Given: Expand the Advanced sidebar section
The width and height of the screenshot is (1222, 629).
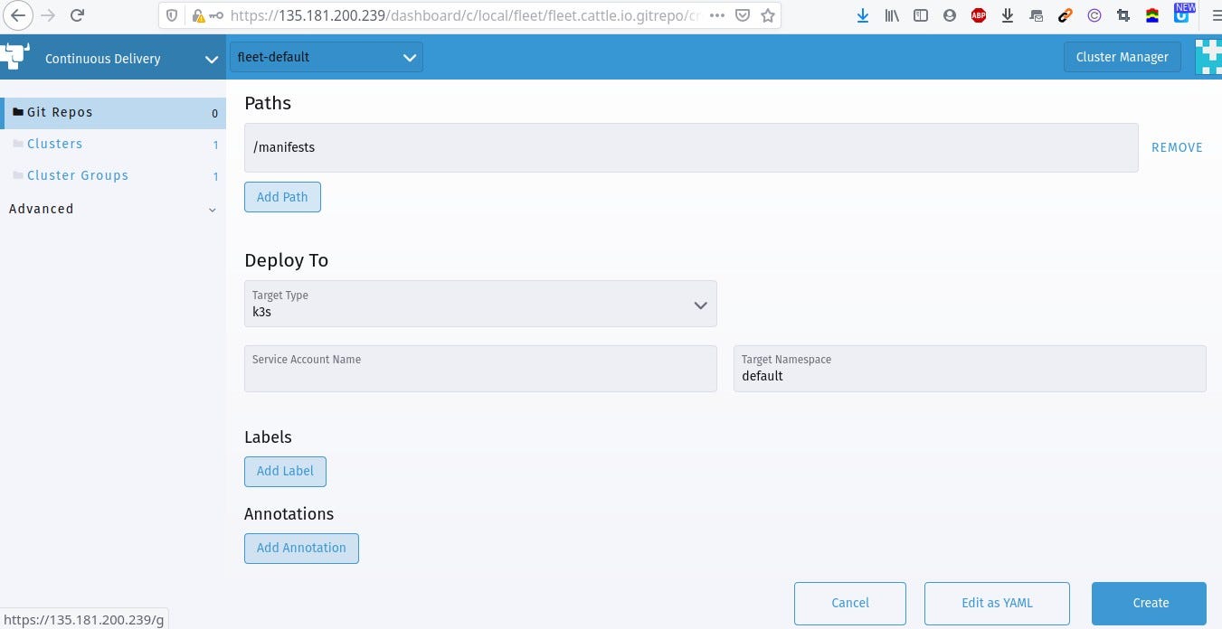Looking at the screenshot, I should [113, 209].
